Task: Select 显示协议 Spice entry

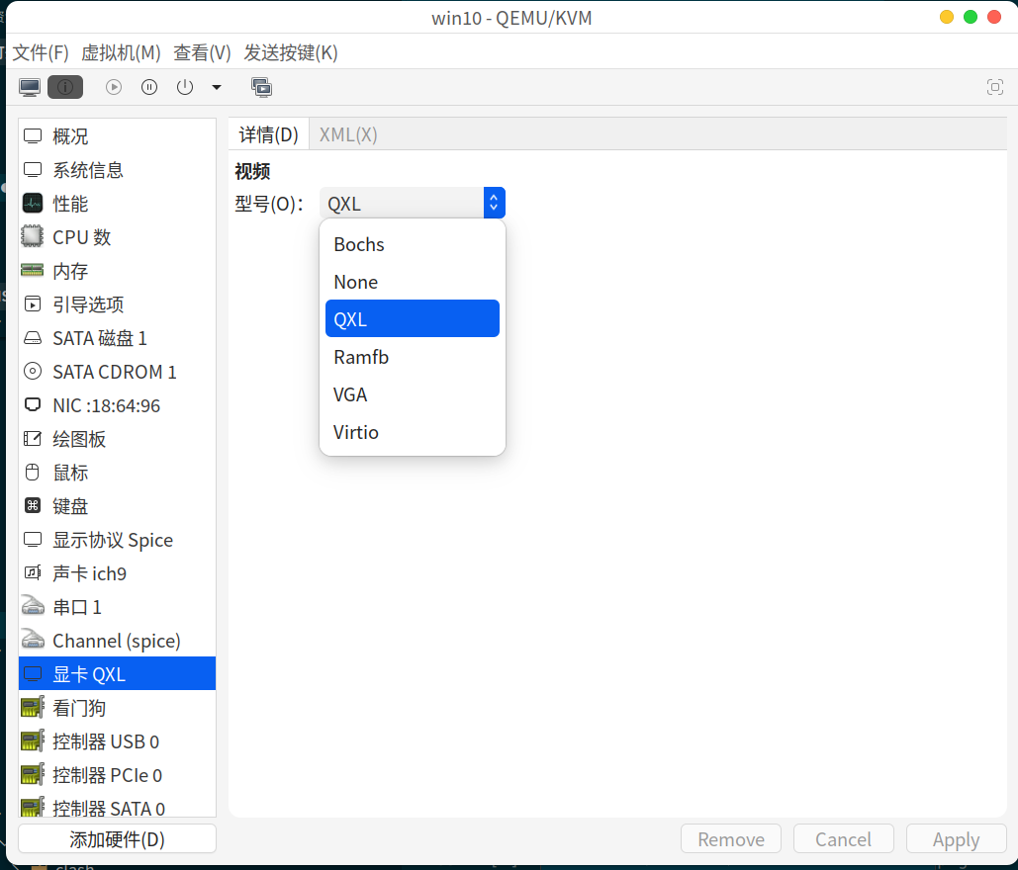Action: point(117,540)
